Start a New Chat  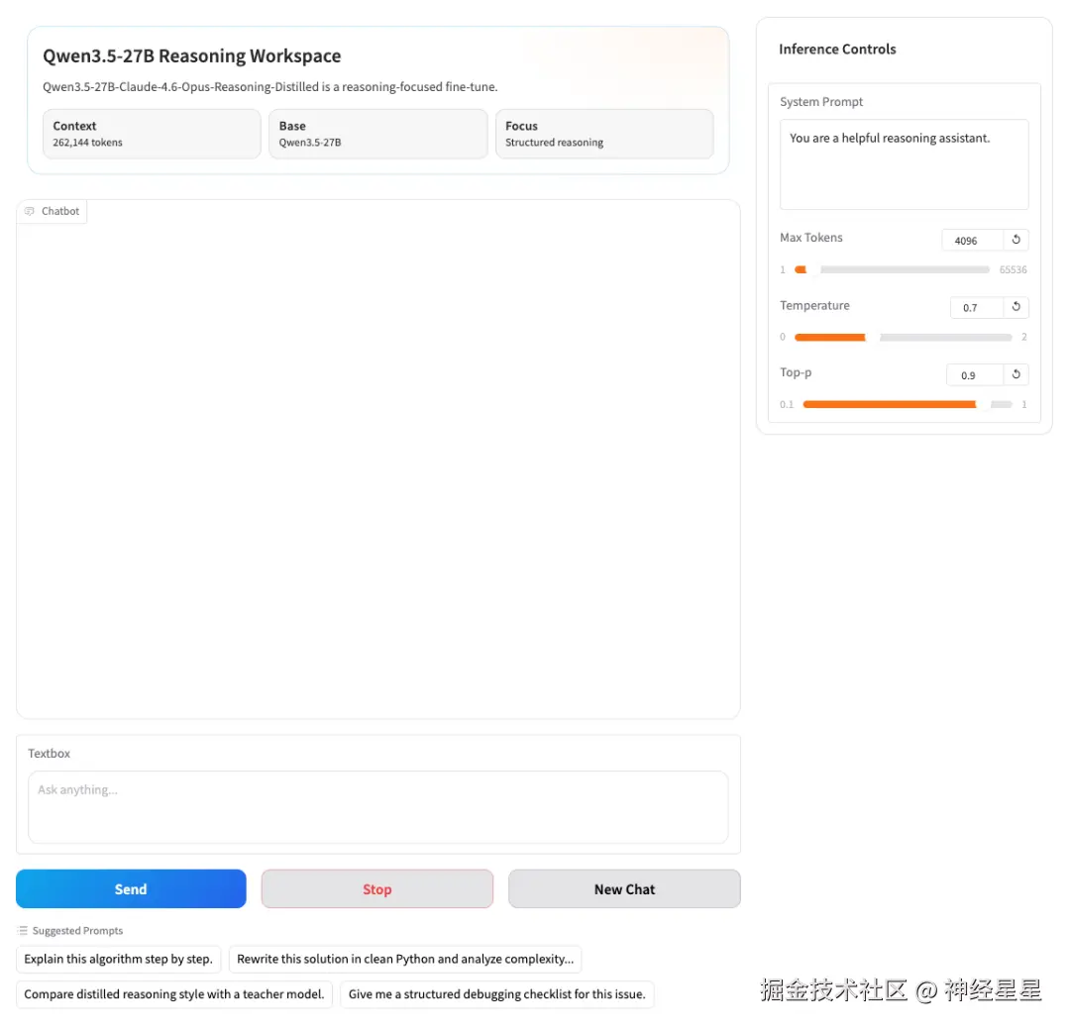pyautogui.click(x=624, y=888)
